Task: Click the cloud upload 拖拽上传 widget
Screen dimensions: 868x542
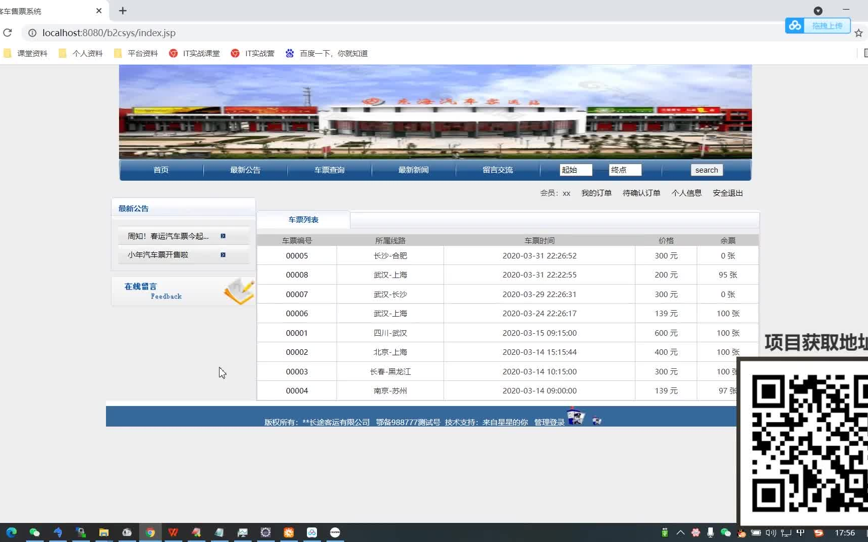Action: pos(817,26)
